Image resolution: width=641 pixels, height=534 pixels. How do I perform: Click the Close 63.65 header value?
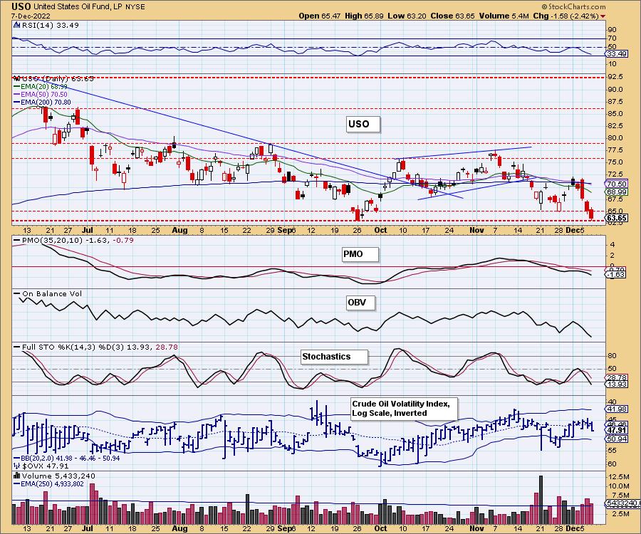(452, 16)
